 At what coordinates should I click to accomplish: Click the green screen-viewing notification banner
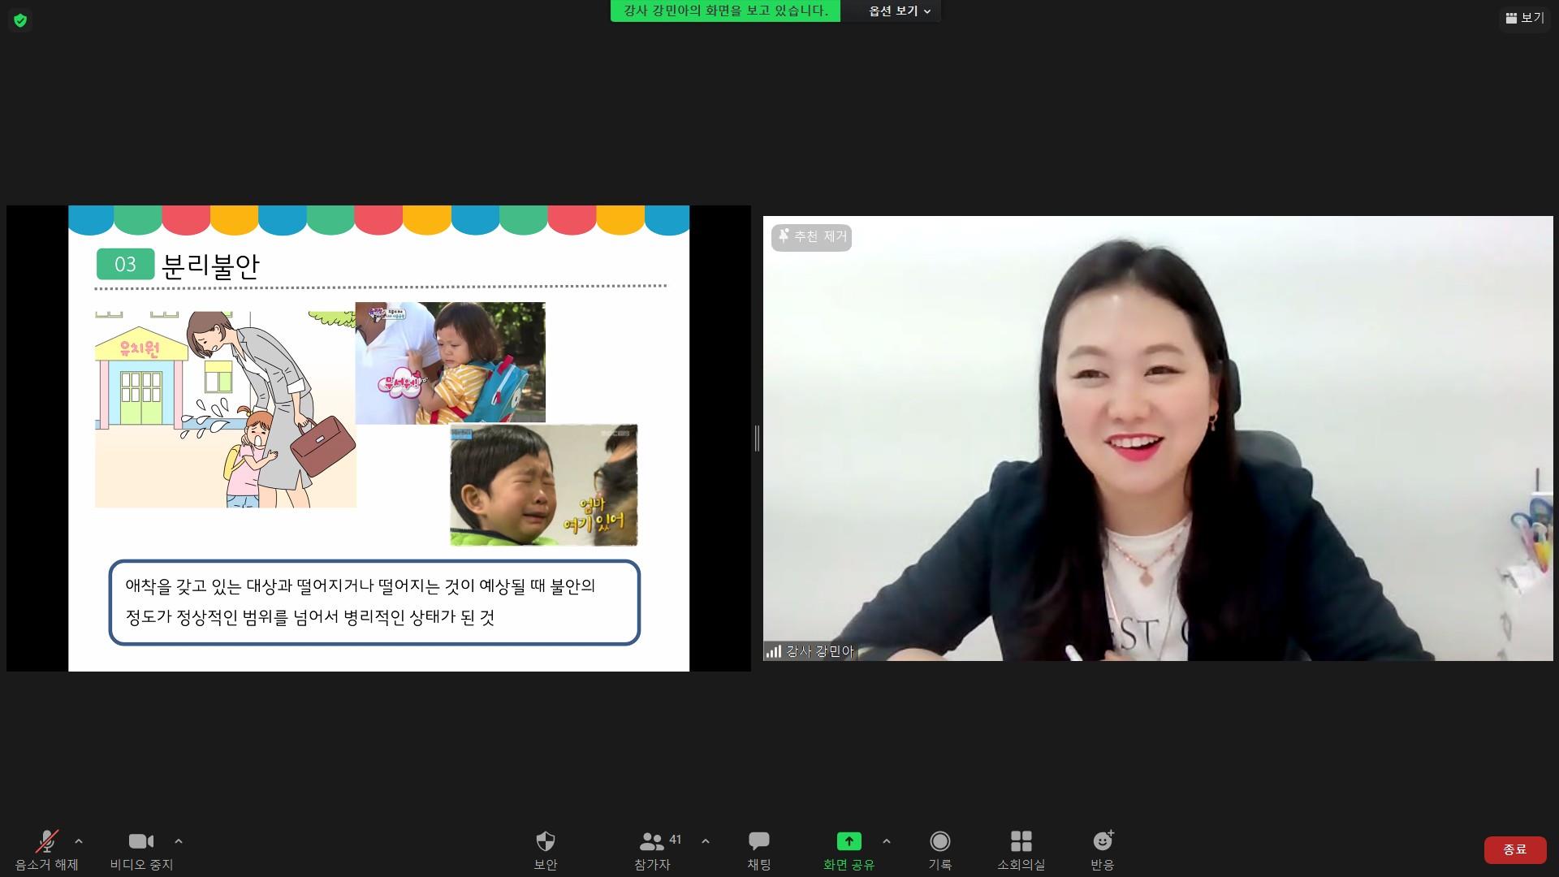click(x=725, y=11)
